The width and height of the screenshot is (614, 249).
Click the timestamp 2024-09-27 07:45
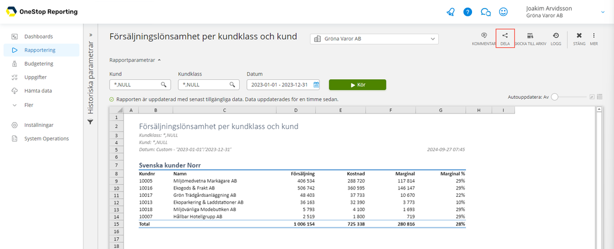tap(446, 149)
